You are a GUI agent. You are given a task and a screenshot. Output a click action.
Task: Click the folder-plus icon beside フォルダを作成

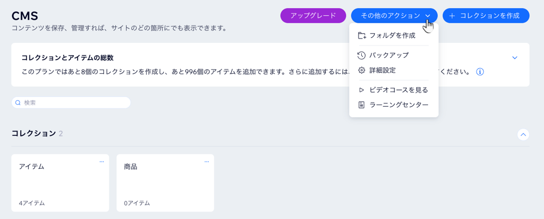tap(362, 35)
